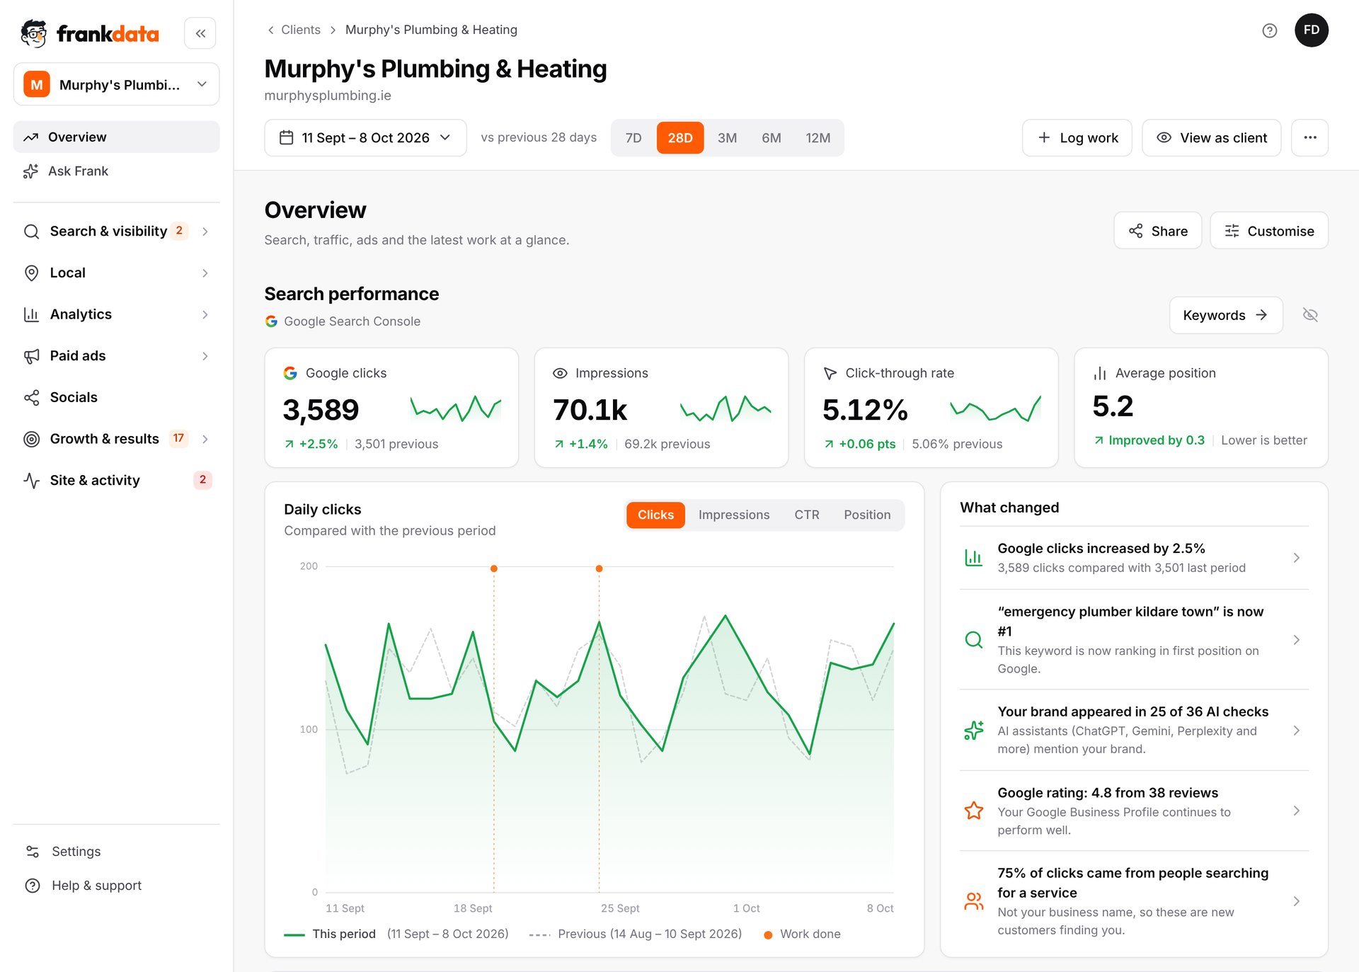This screenshot has height=972, width=1359.
Task: Expand the Analytics section chevron
Action: click(205, 314)
